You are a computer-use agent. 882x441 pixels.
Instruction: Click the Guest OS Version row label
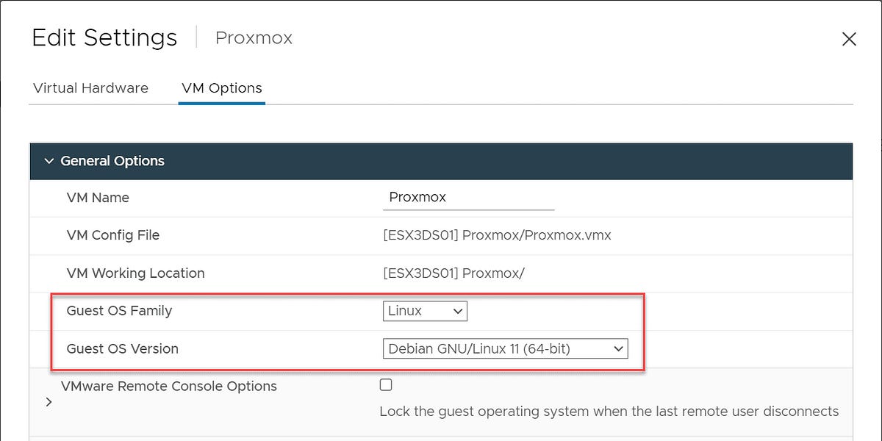pyautogui.click(x=123, y=348)
